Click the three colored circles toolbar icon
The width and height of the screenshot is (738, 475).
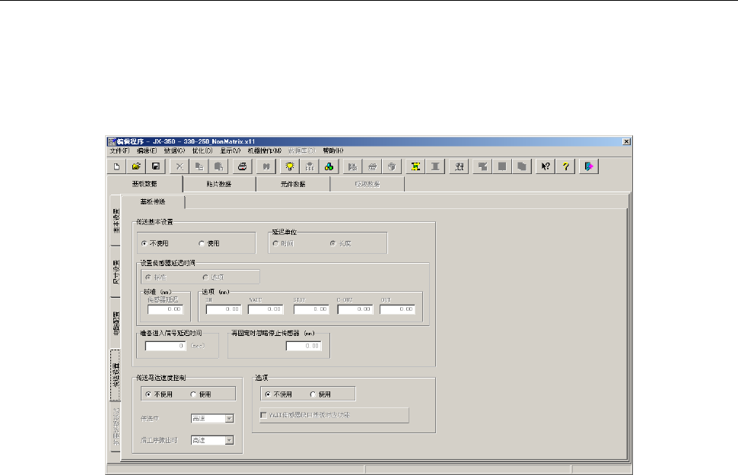(329, 166)
